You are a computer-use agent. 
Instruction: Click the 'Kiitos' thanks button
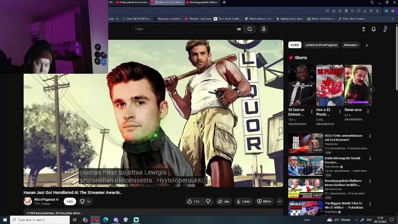click(264, 201)
